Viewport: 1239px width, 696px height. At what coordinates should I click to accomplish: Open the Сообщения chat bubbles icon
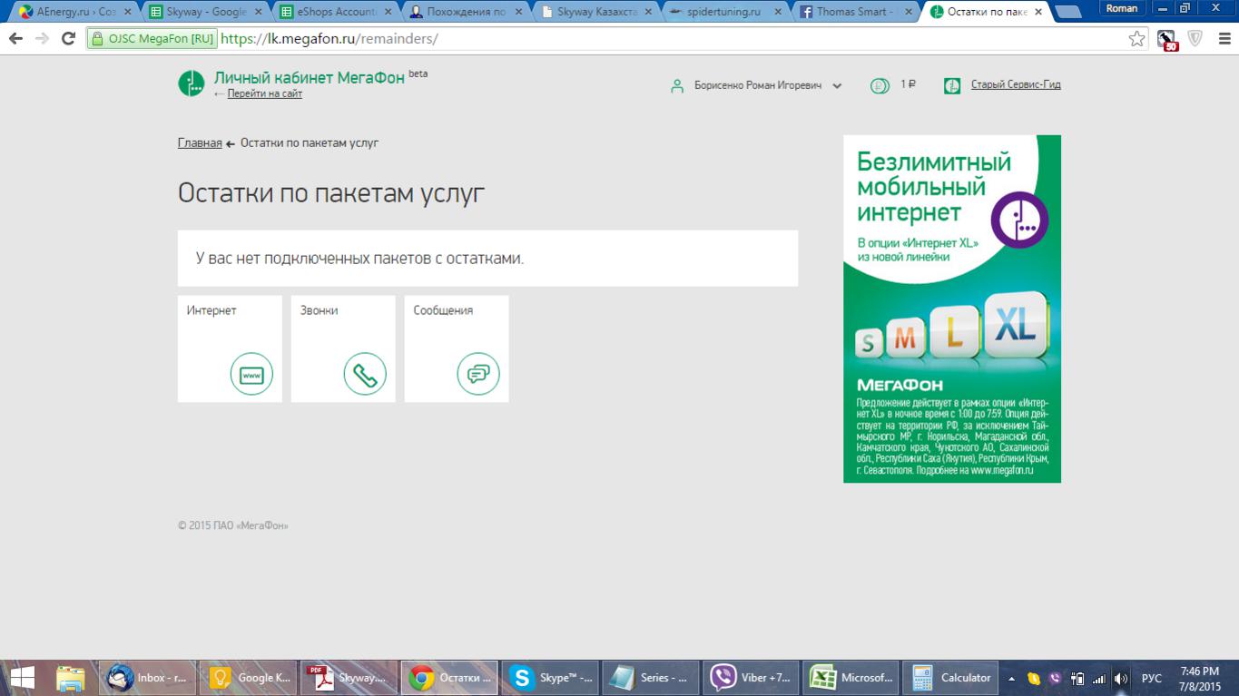click(478, 374)
